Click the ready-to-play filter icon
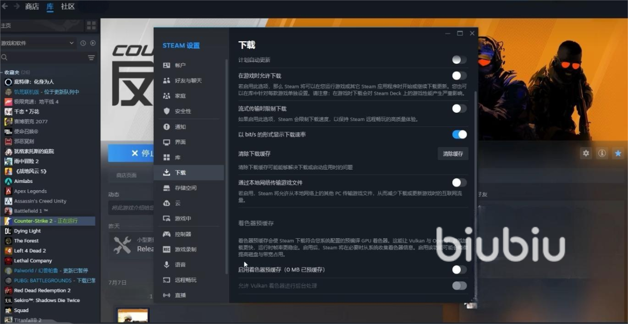Image resolution: width=628 pixels, height=324 pixels. coord(93,43)
